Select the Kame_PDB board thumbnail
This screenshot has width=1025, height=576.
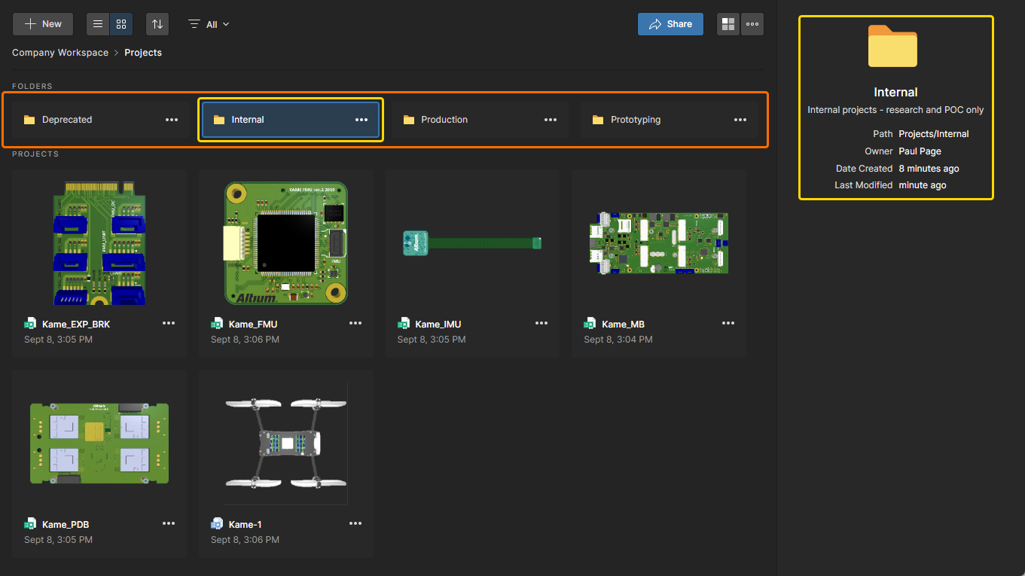click(x=99, y=442)
